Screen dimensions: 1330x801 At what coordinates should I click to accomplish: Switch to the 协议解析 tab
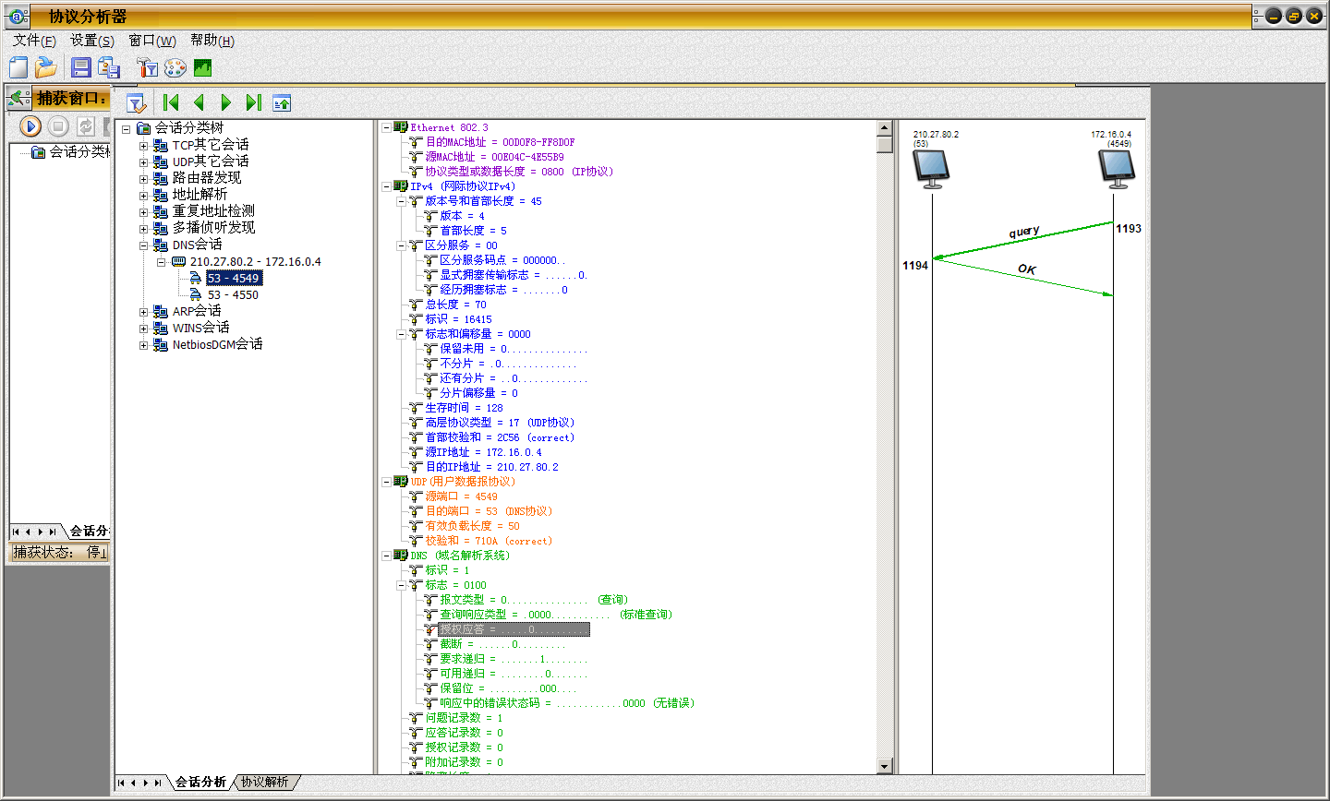coord(265,782)
